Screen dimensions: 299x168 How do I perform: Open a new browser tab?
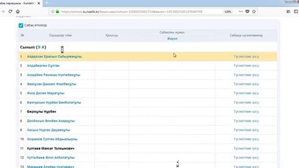[x=47, y=3]
